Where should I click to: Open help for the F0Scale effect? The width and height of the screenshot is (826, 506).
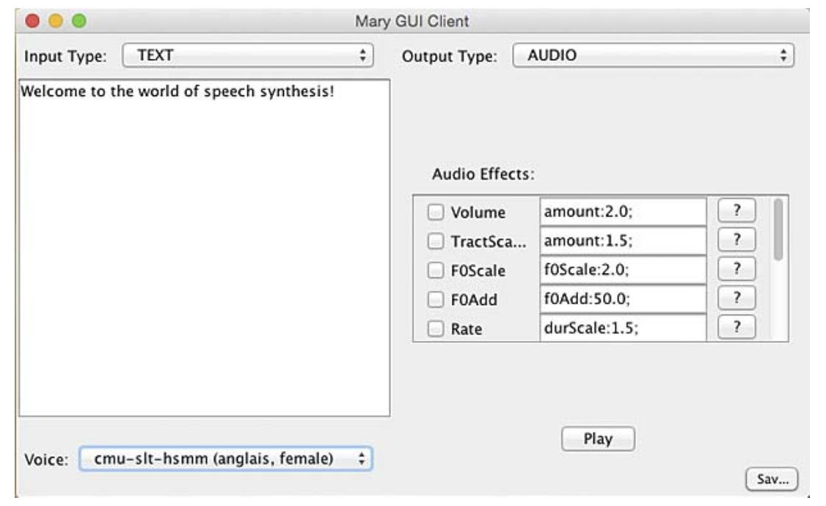click(736, 269)
